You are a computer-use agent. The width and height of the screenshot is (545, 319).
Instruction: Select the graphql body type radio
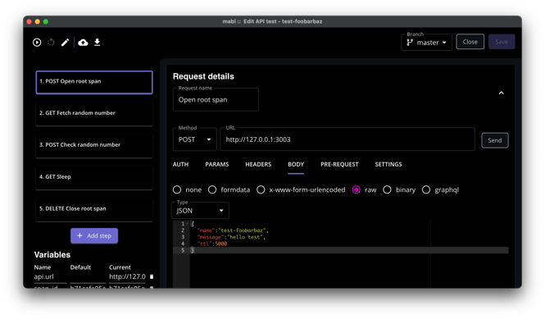pos(426,189)
